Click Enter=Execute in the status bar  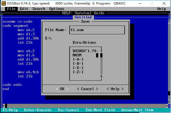[38, 110]
